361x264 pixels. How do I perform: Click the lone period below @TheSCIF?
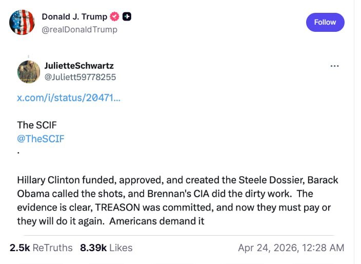tap(18, 153)
